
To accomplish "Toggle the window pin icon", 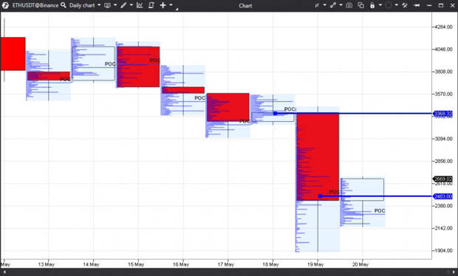I will click(x=417, y=5).
